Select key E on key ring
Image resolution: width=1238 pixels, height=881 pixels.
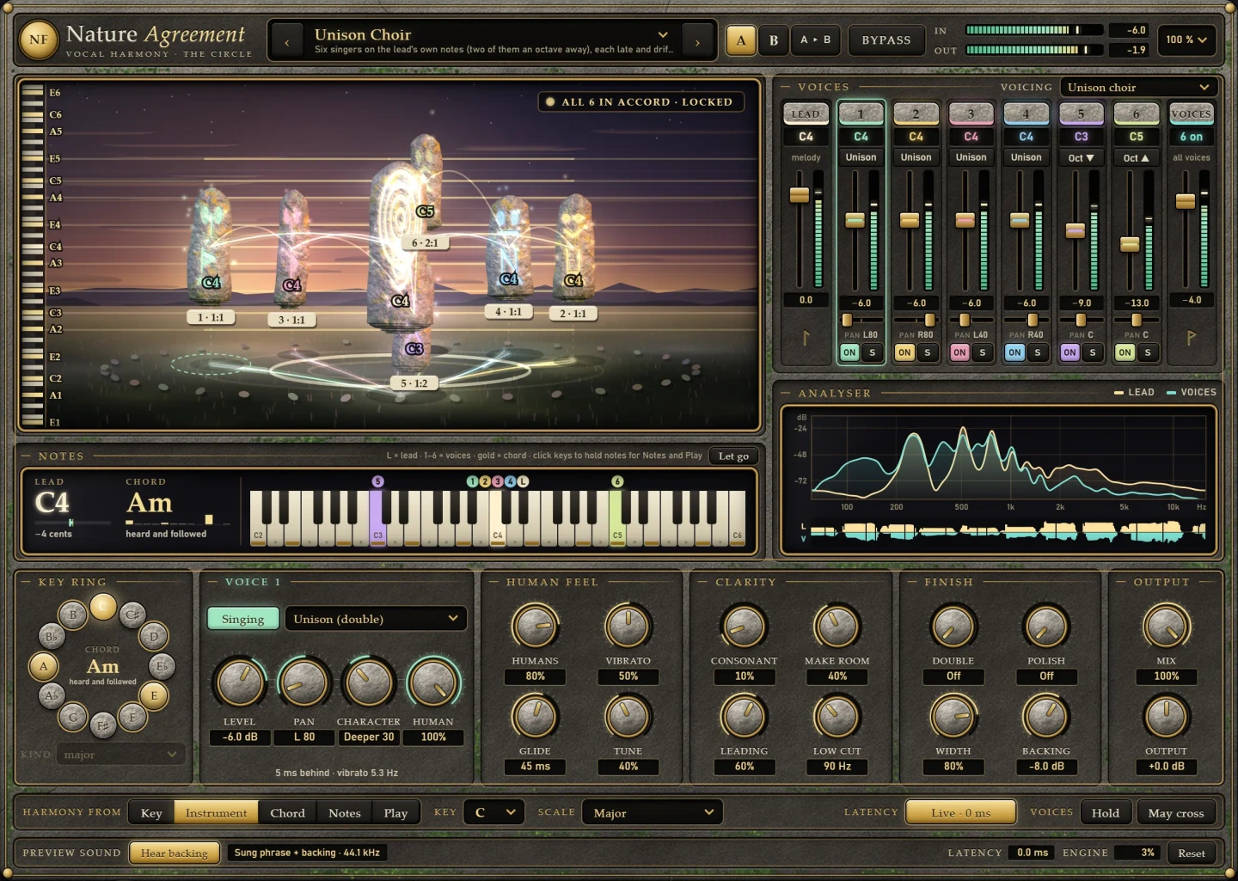(x=154, y=695)
